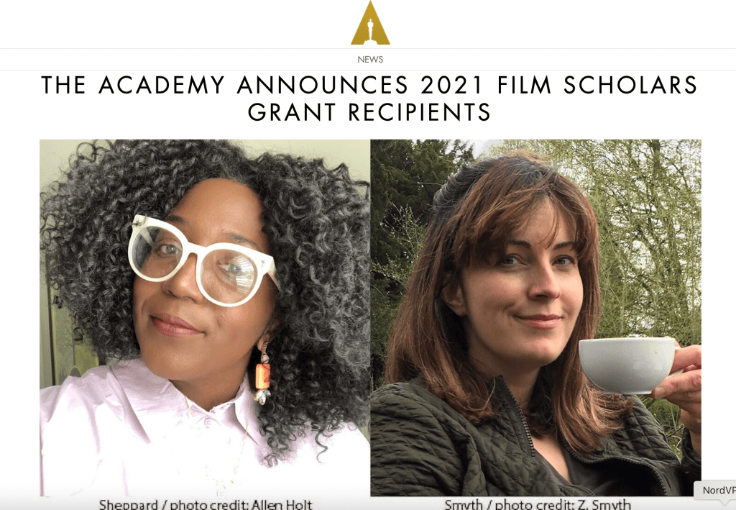This screenshot has height=510, width=736.
Task: Click the NordVPN tooltip popup
Action: [x=715, y=491]
